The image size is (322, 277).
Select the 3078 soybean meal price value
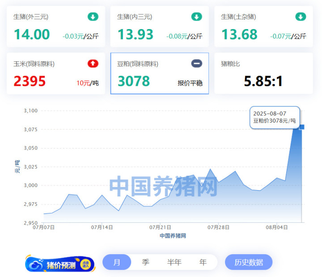(x=134, y=81)
